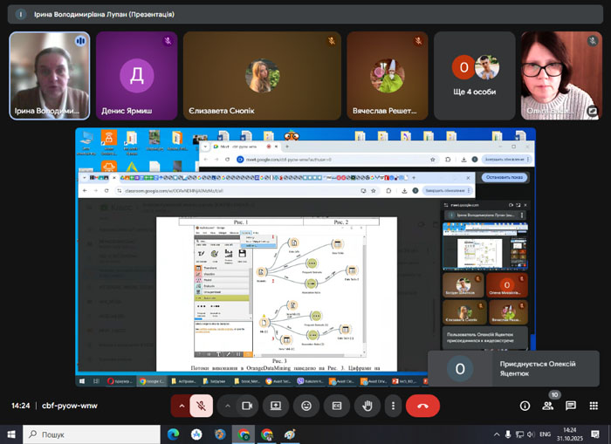Open the activities icon in Meet
Image resolution: width=611 pixels, height=444 pixels.
[x=594, y=406]
